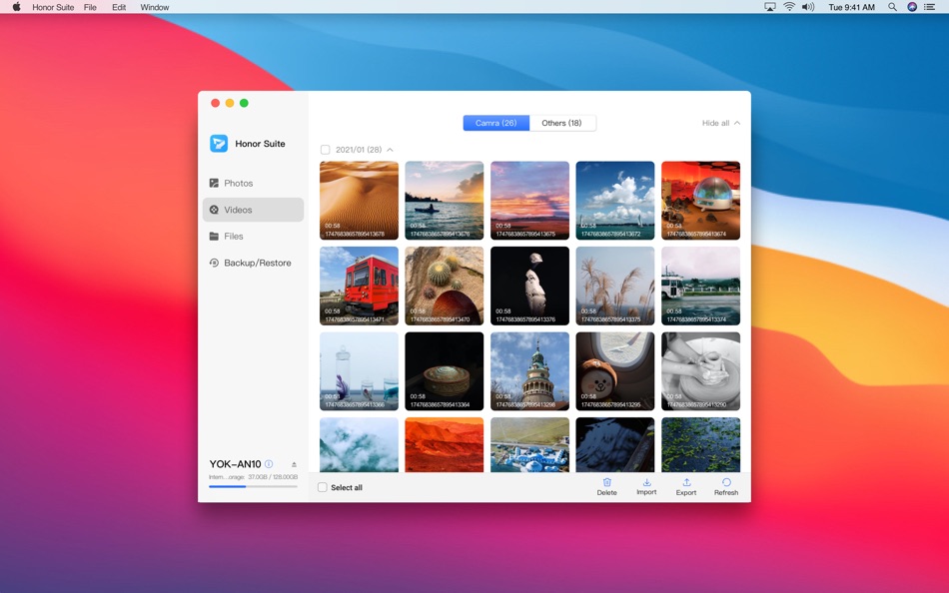
Task: Click the Export button
Action: (x=686, y=484)
